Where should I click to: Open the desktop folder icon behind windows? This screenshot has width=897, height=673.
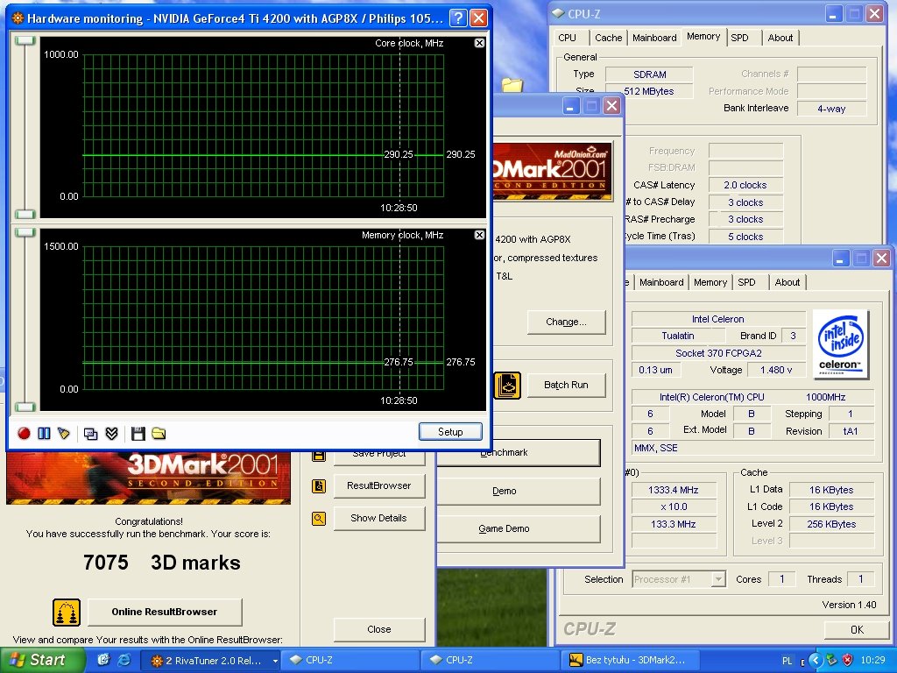pyautogui.click(x=512, y=85)
